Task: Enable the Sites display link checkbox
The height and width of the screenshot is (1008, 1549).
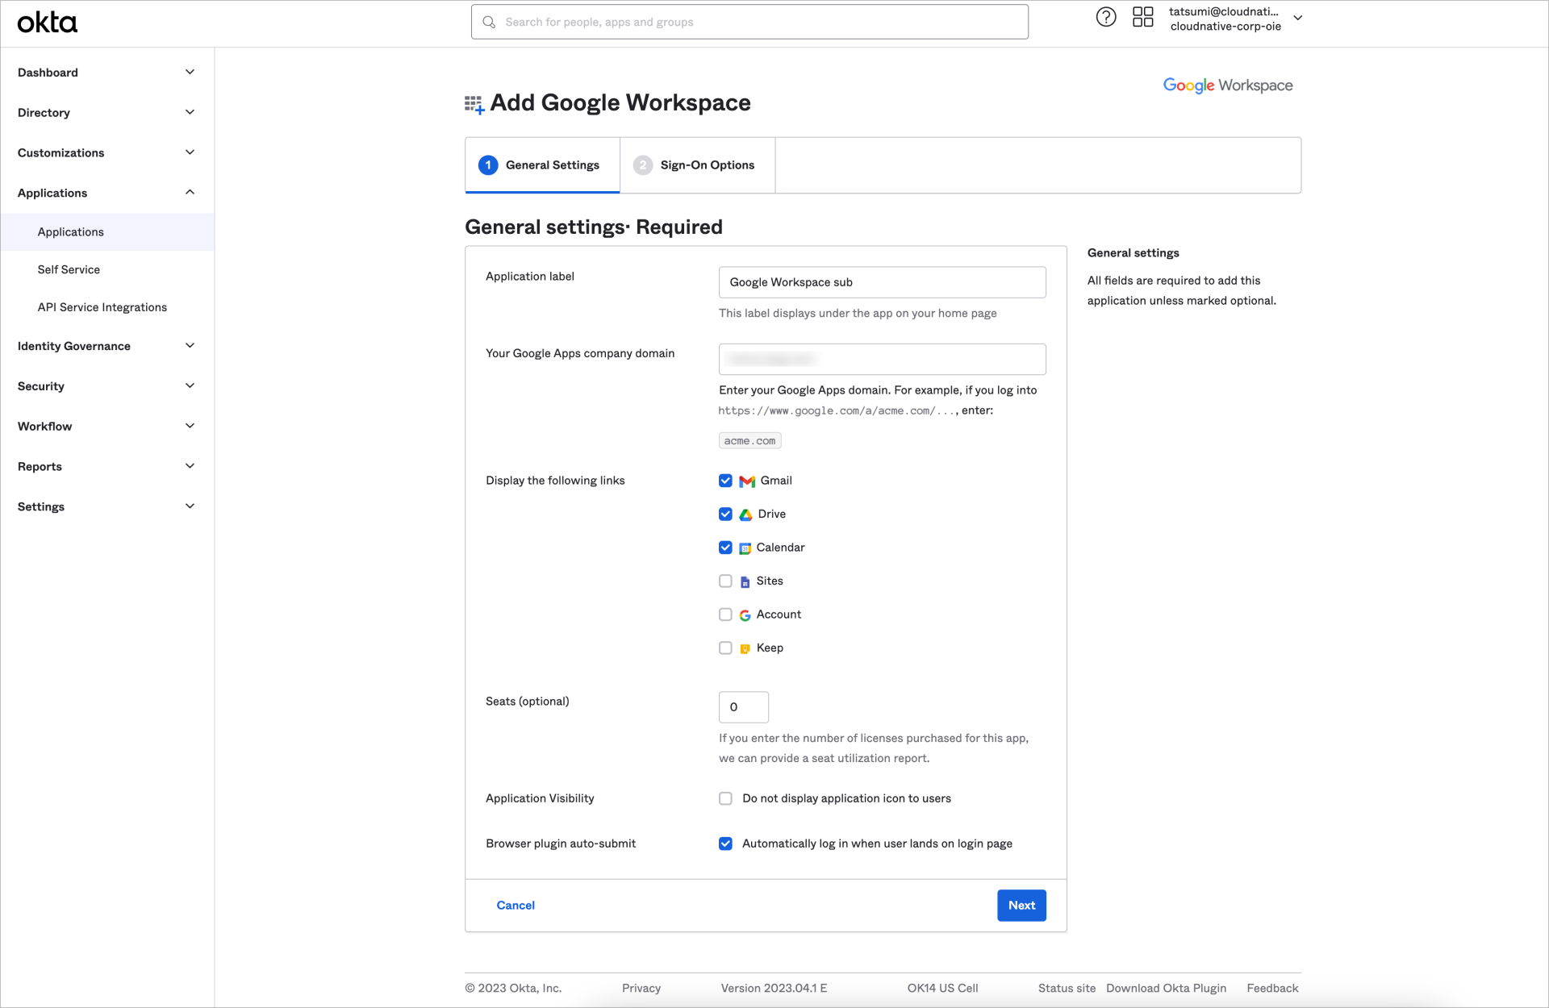Action: click(x=725, y=581)
